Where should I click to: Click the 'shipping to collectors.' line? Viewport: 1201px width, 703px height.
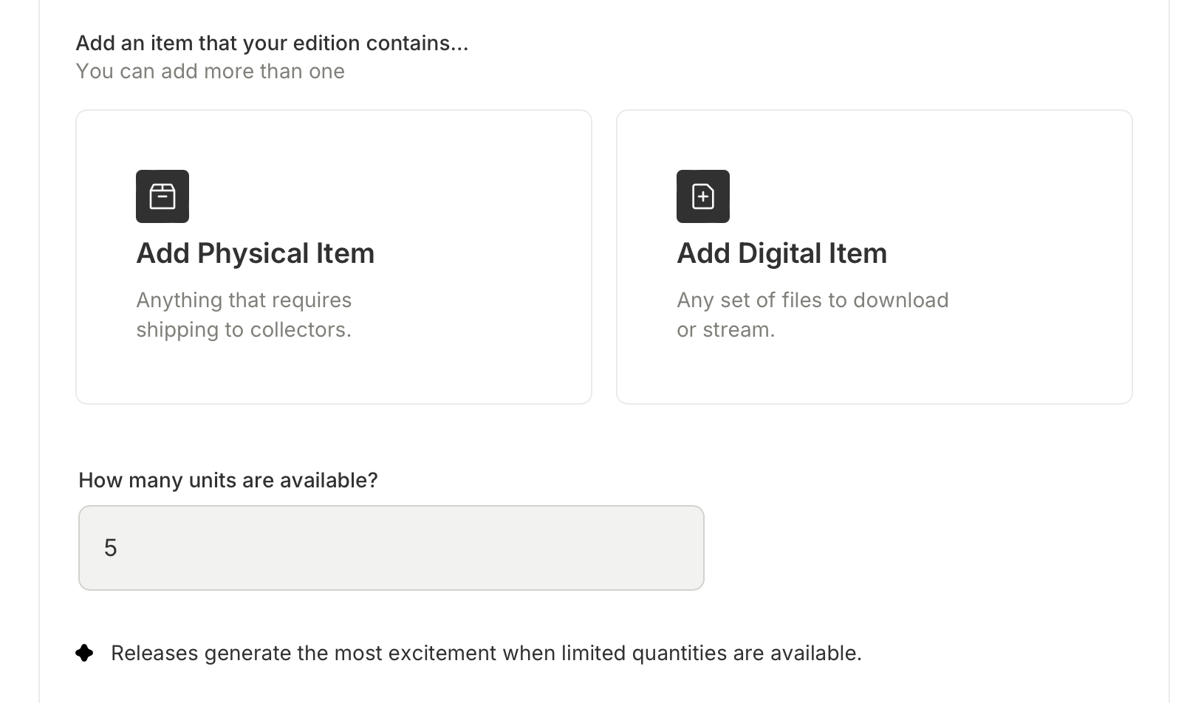click(x=244, y=329)
